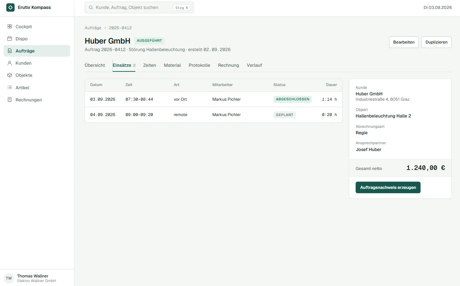Open the Material tab

172,65
